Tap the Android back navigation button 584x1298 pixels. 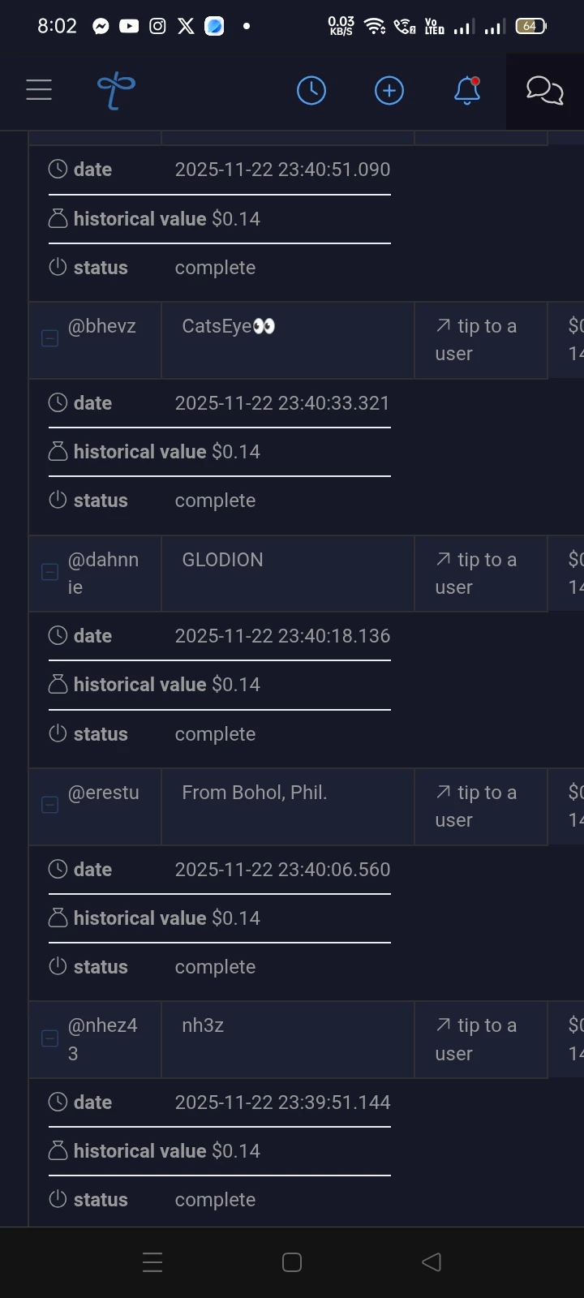tap(432, 1262)
